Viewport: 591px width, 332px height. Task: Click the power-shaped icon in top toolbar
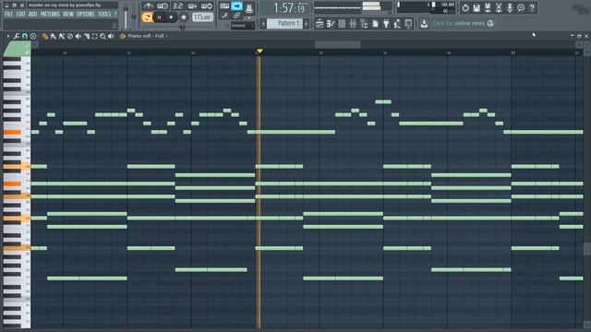point(465,8)
